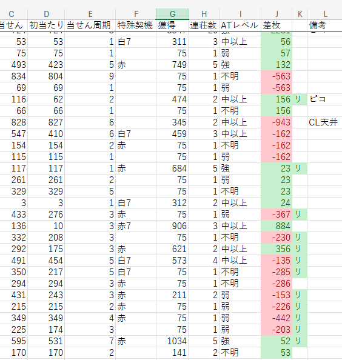342x360 pixels.
Task: Select the 差枚 cell showing -442
Action: point(277,318)
